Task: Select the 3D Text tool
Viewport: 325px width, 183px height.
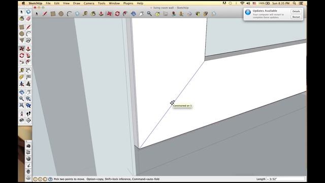Action: (x=28, y=84)
